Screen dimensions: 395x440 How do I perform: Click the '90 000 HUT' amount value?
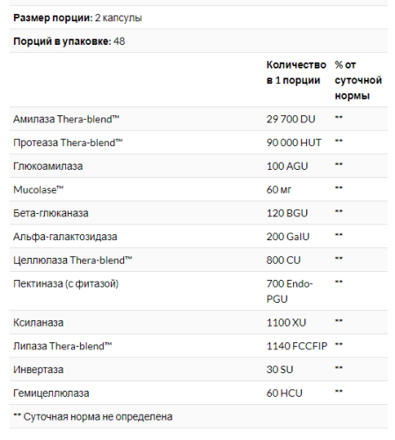click(x=294, y=143)
